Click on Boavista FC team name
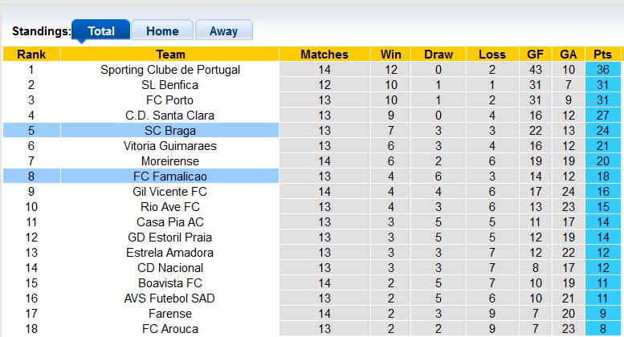Viewport: 624px width, 337px height. [x=170, y=283]
